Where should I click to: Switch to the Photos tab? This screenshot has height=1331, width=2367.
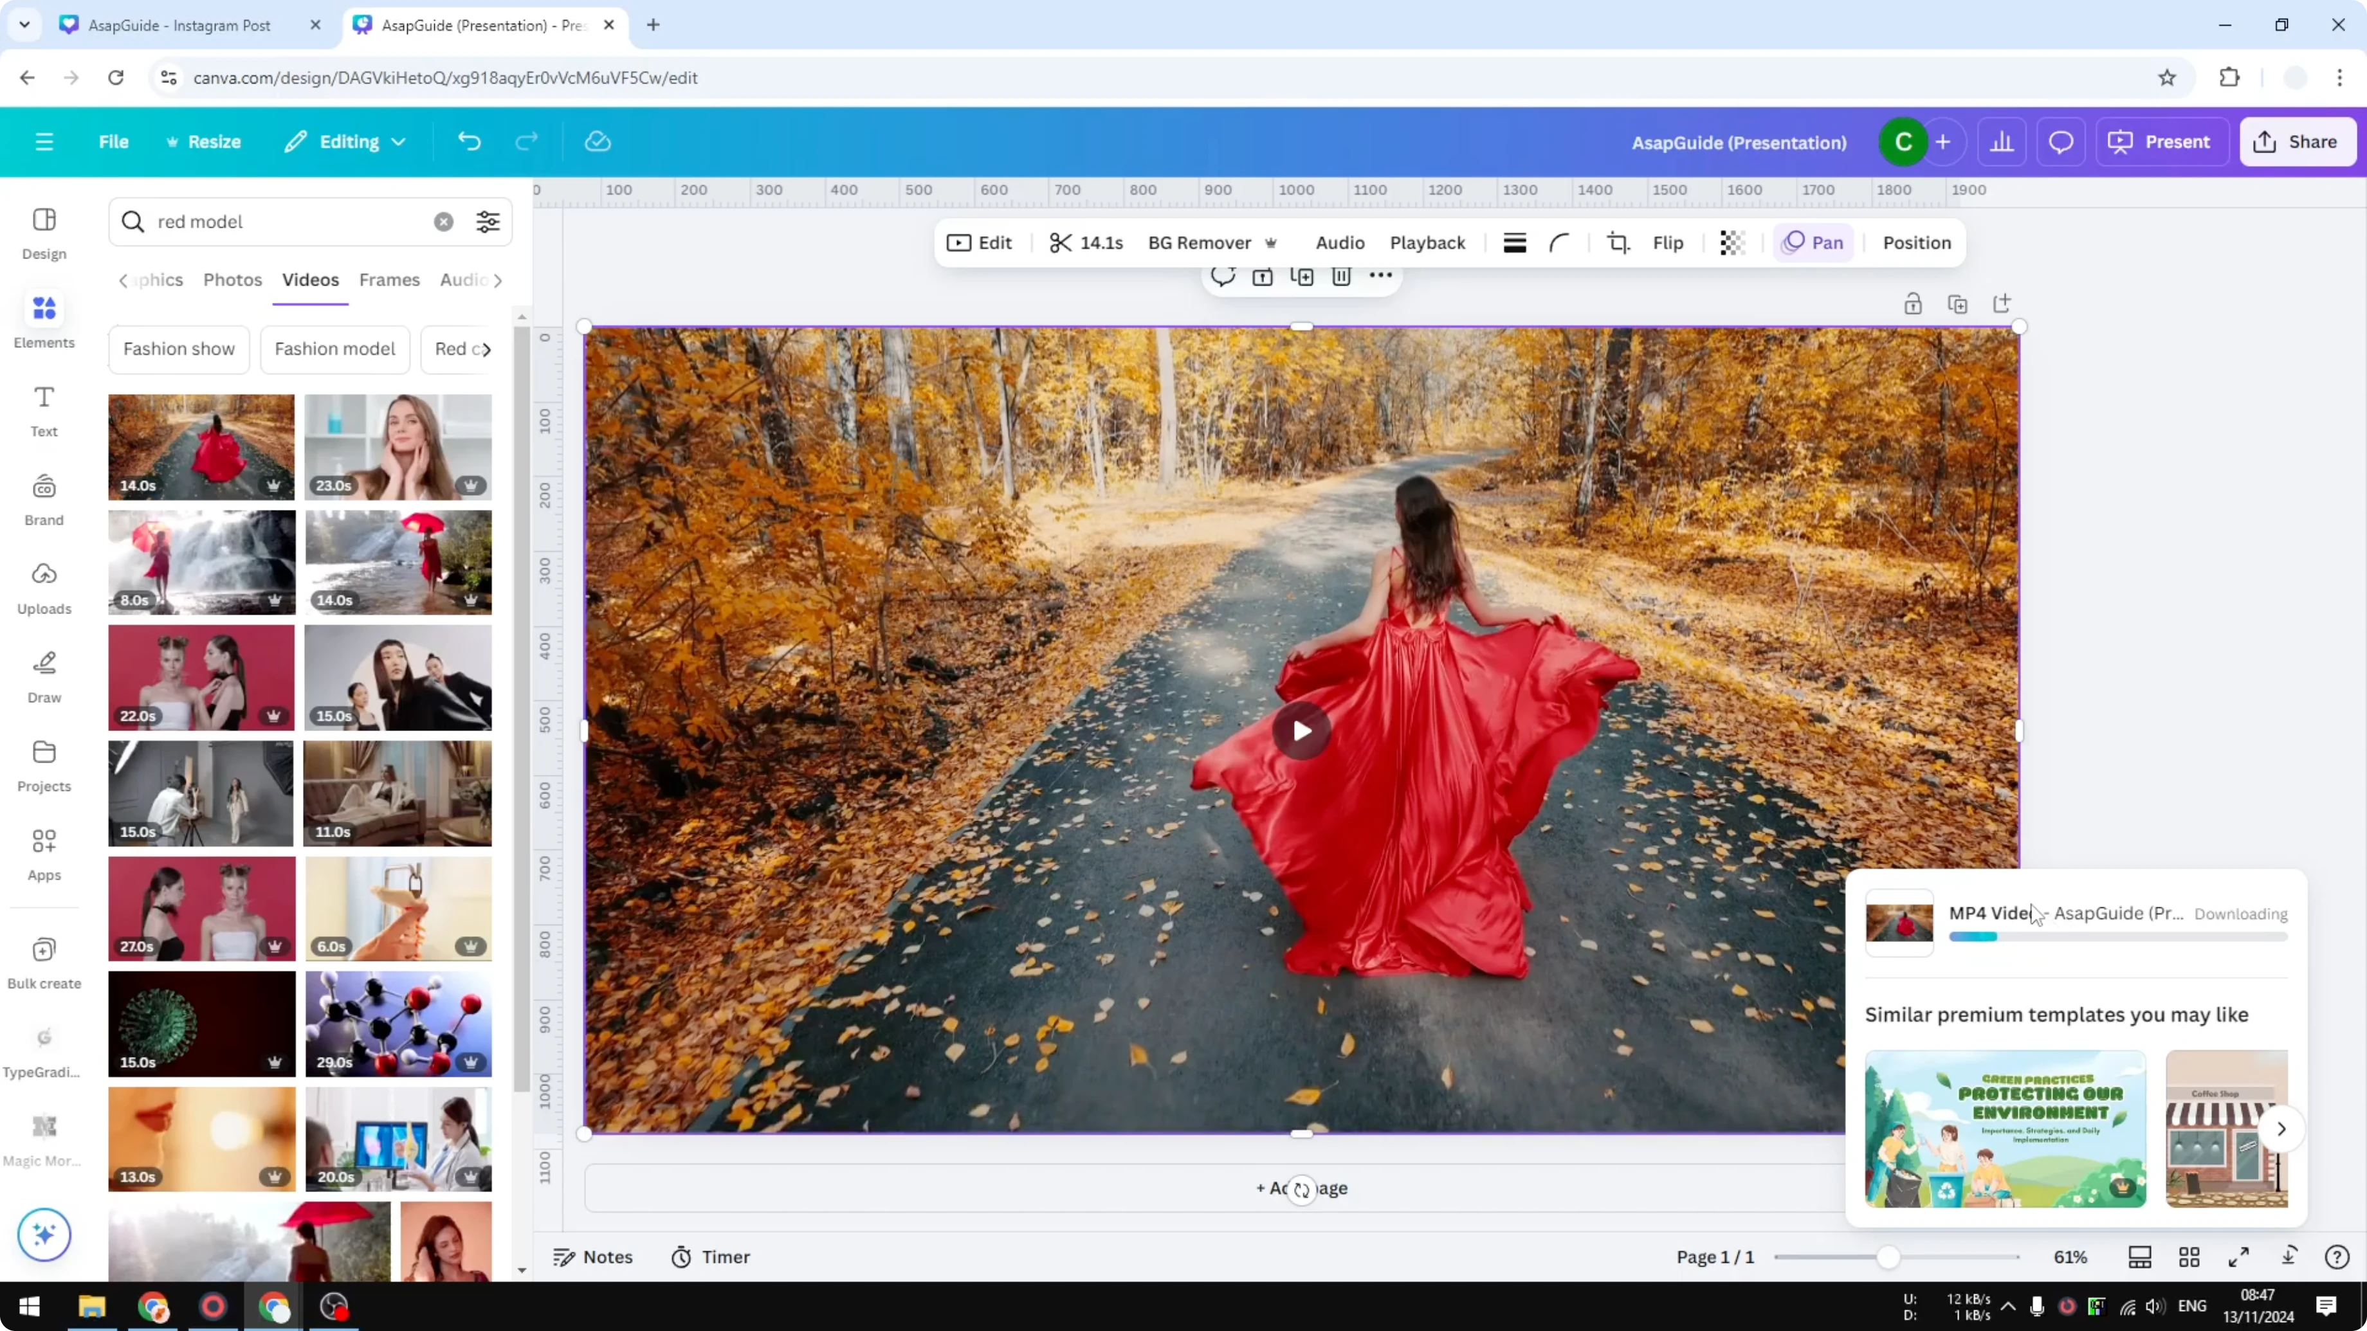[232, 280]
